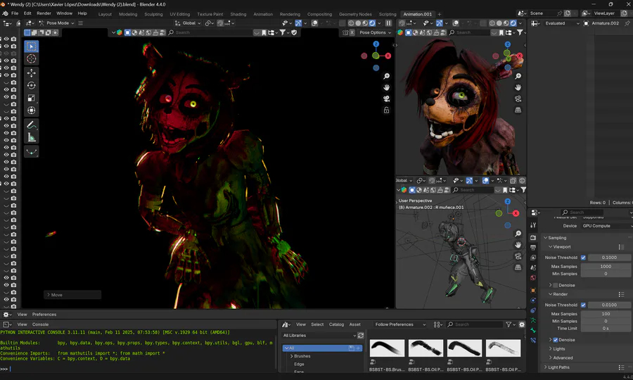Select the Annotate tool
Image resolution: width=633 pixels, height=380 pixels.
pos(32,125)
